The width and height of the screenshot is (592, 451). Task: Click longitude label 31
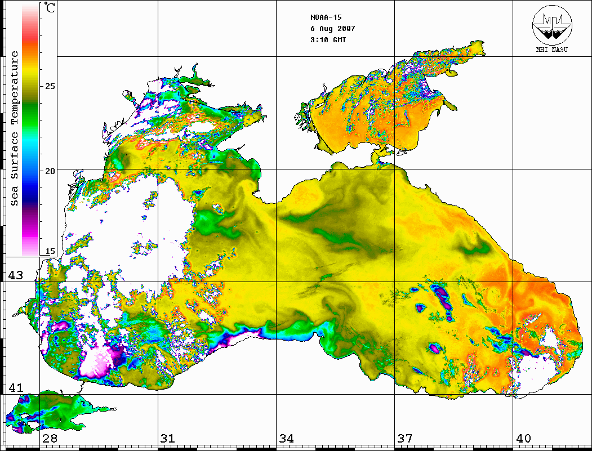pyautogui.click(x=168, y=438)
